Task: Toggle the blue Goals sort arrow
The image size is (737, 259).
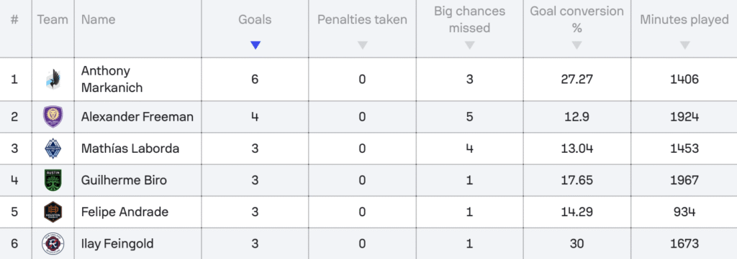Action: click(x=256, y=45)
